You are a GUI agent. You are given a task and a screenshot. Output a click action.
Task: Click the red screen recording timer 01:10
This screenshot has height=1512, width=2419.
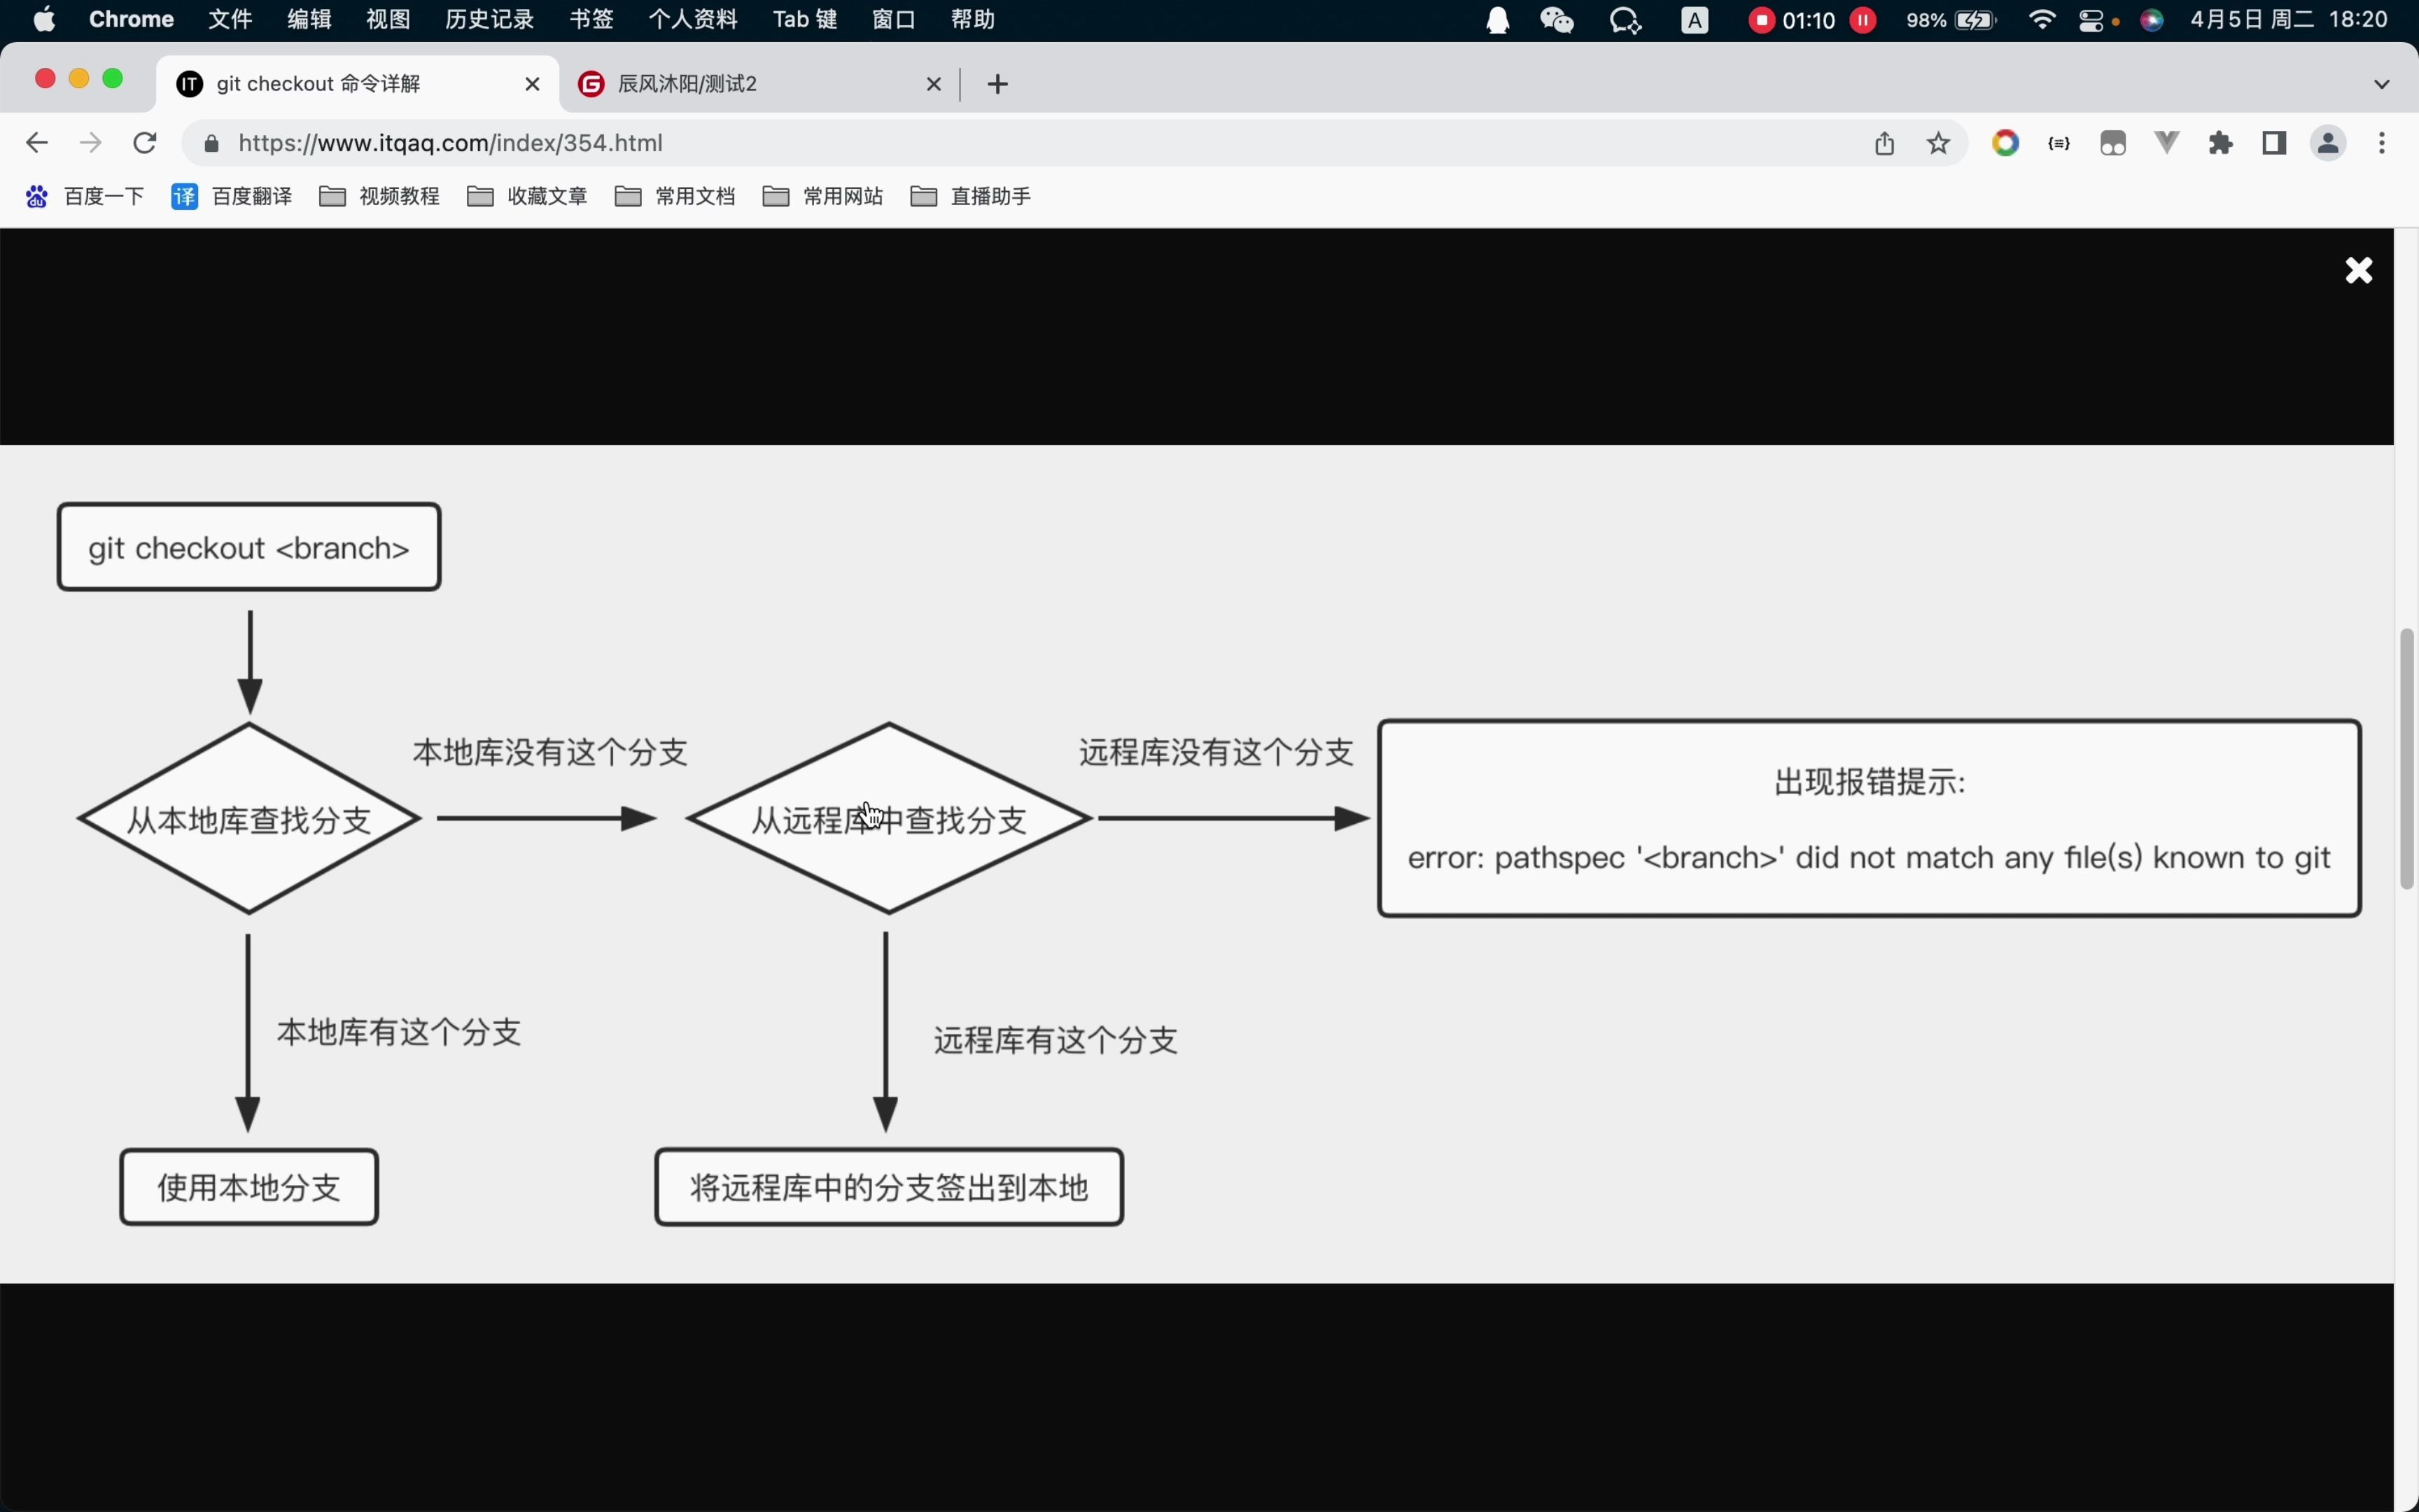pos(1793,20)
